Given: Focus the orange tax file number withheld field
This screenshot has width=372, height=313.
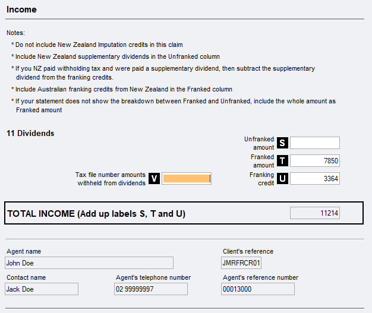Looking at the screenshot, I should [x=187, y=179].
